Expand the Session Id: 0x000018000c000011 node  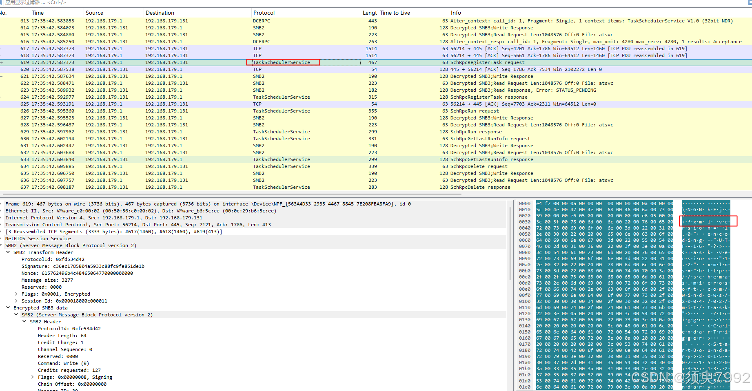coord(16,301)
